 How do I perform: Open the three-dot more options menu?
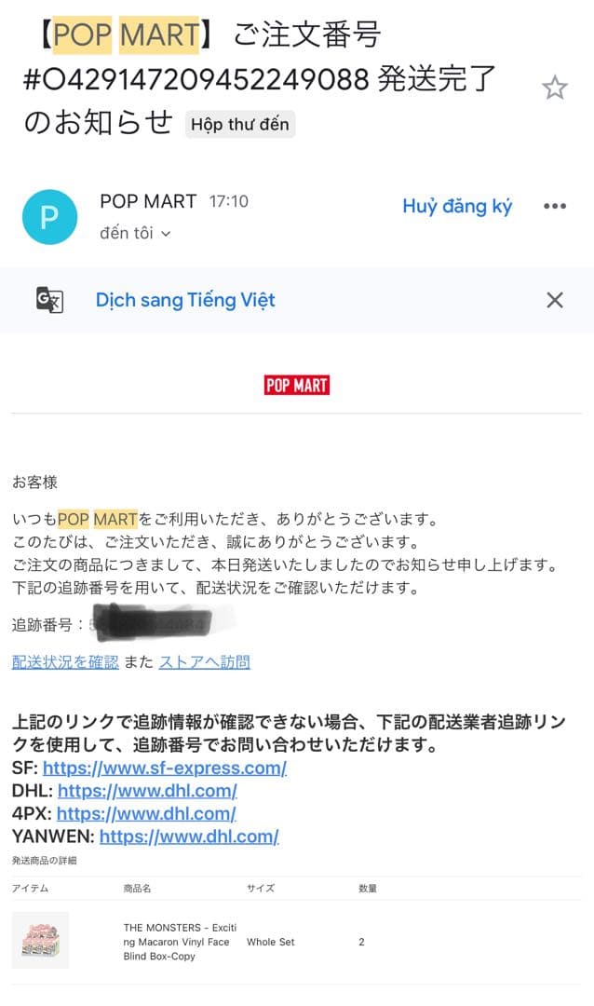pyautogui.click(x=554, y=206)
